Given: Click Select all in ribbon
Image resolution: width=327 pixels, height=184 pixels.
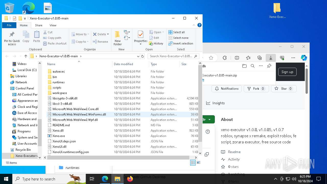Looking at the screenshot, I should [177, 32].
